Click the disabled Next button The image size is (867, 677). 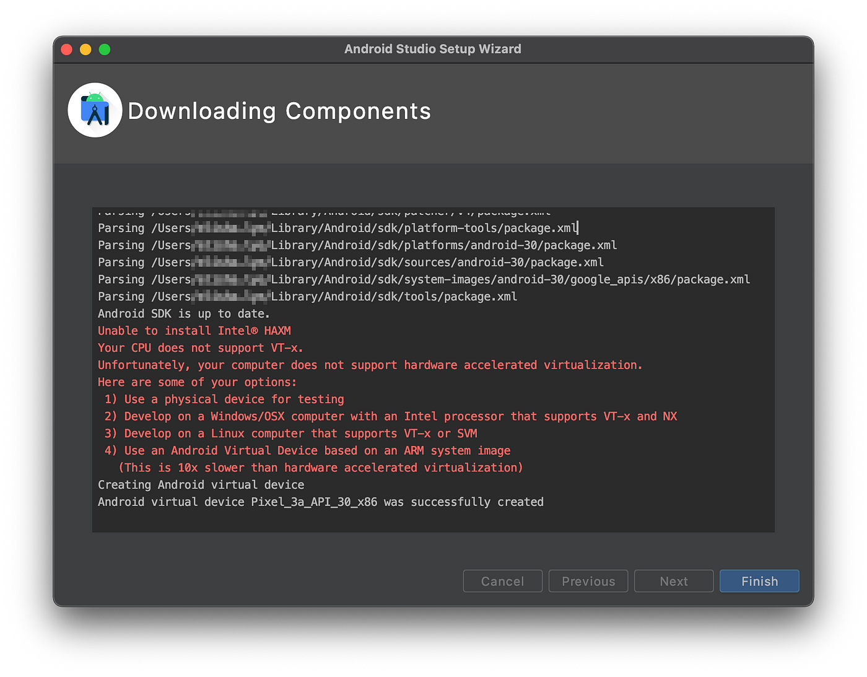(674, 581)
